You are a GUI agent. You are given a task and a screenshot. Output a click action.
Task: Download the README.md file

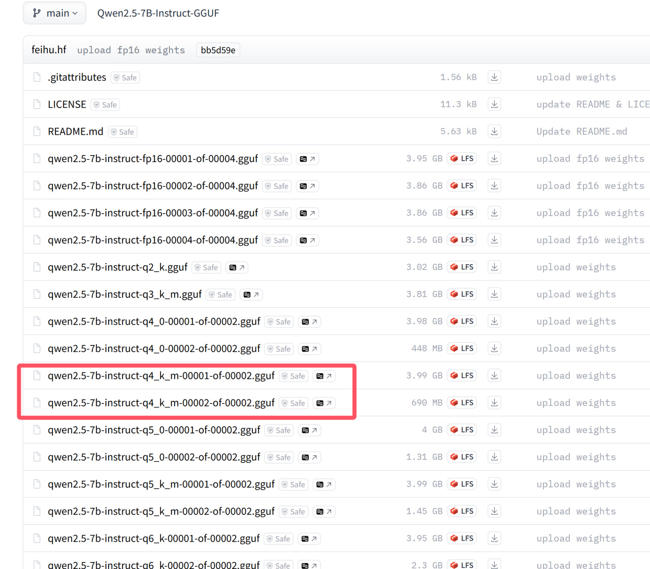[494, 132]
